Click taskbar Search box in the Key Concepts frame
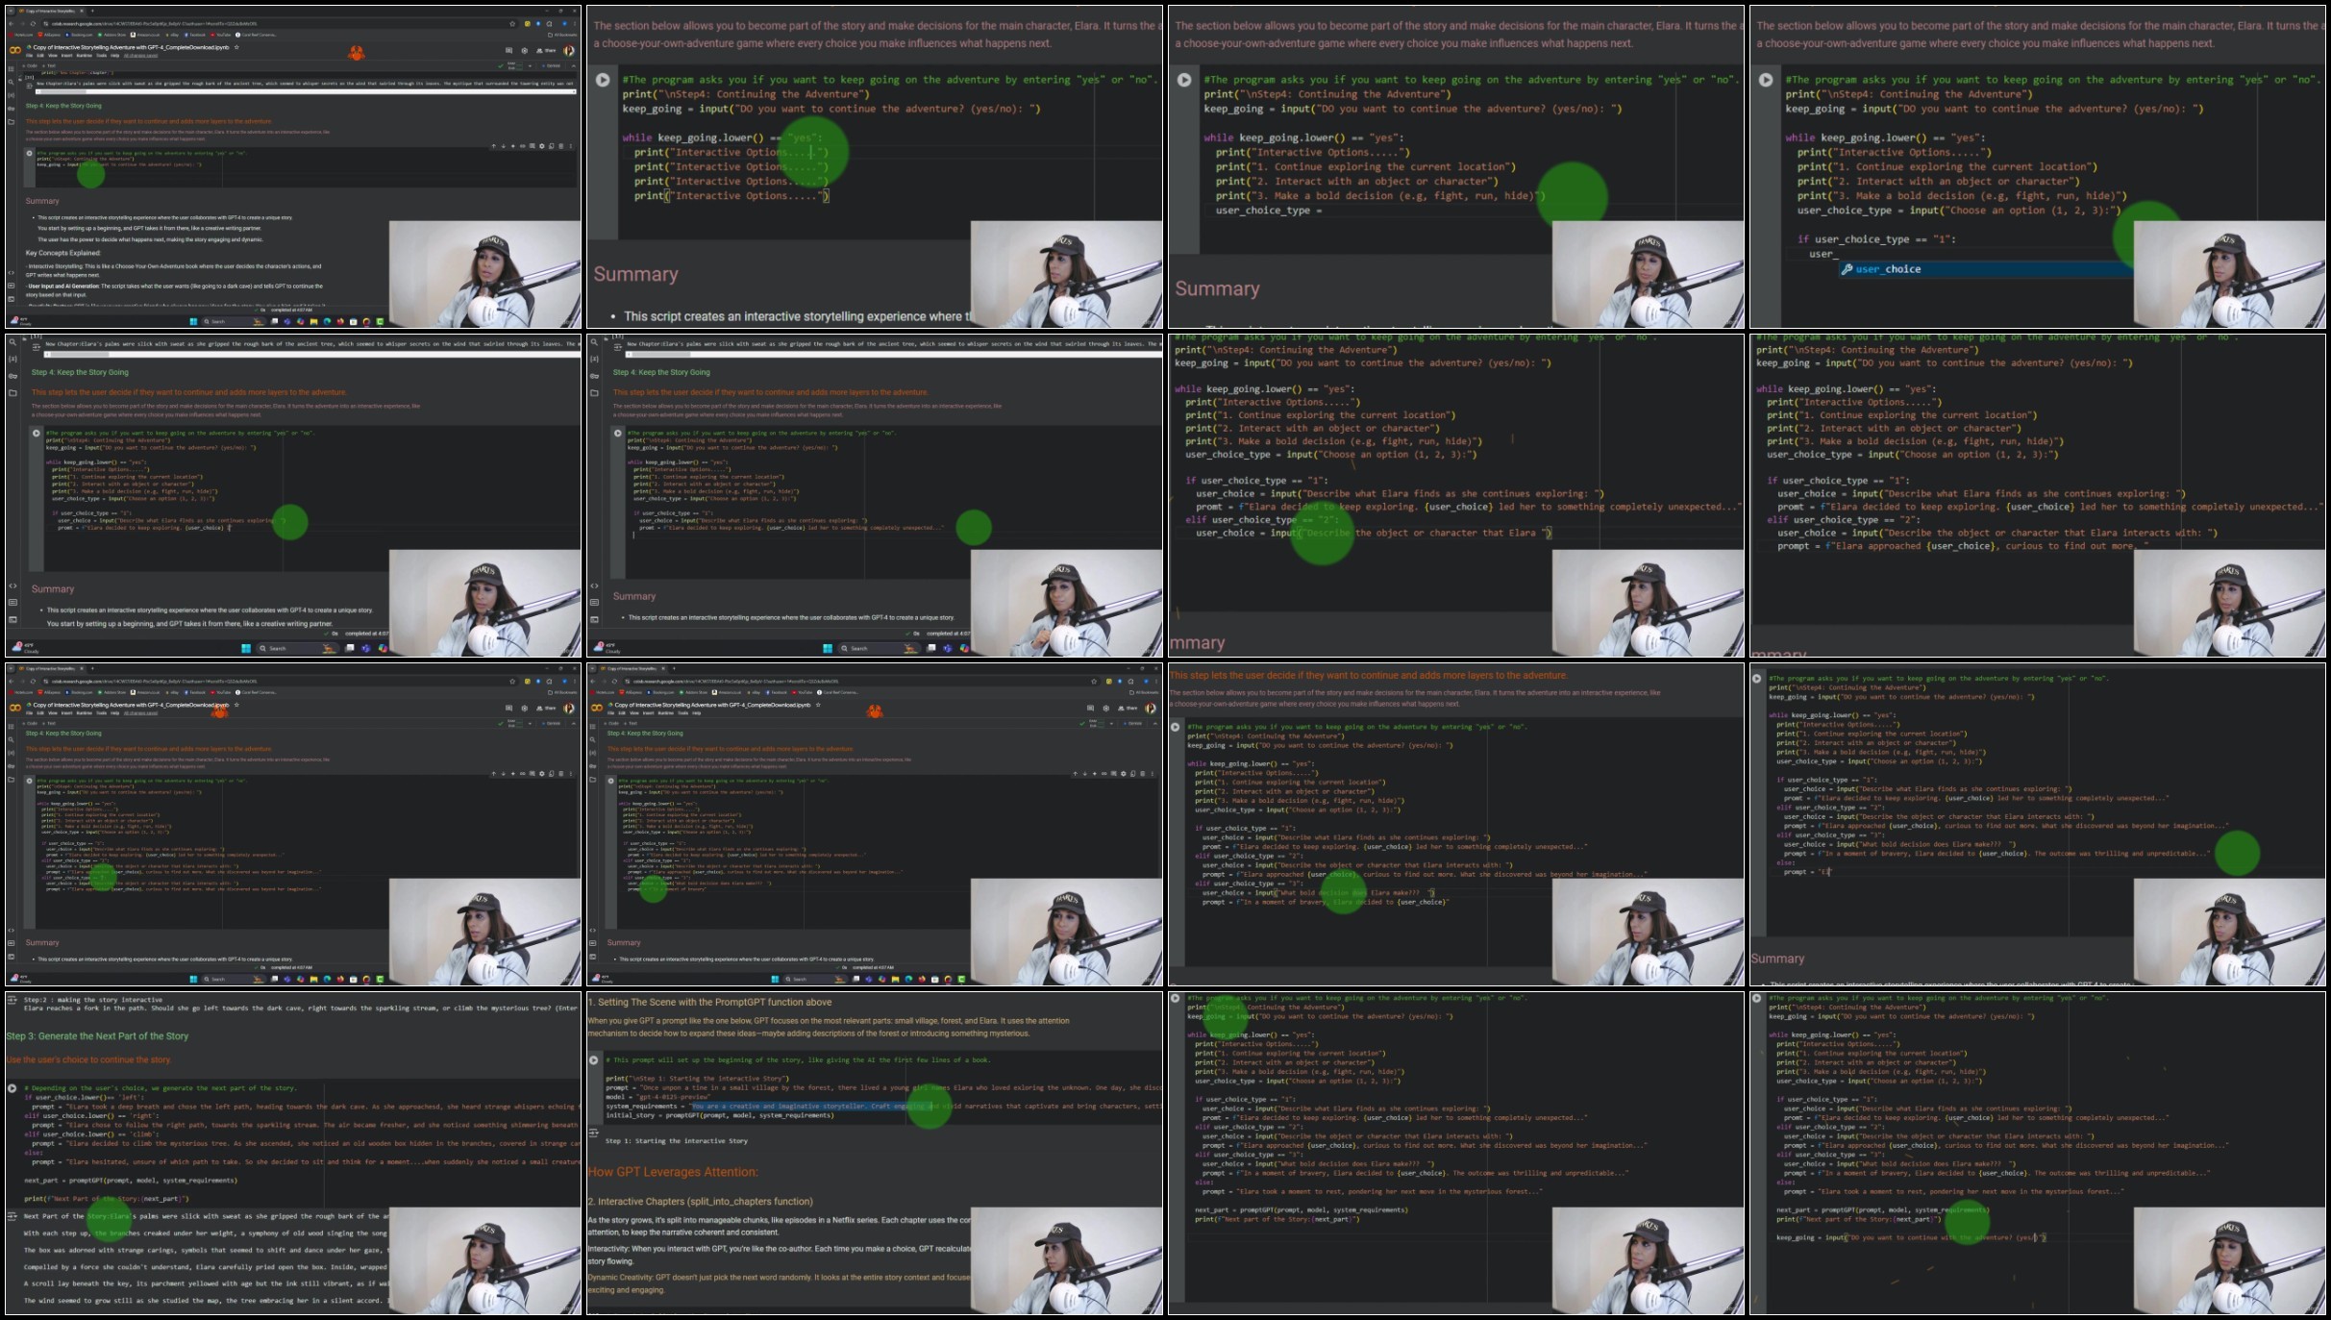The width and height of the screenshot is (2331, 1320). [233, 321]
